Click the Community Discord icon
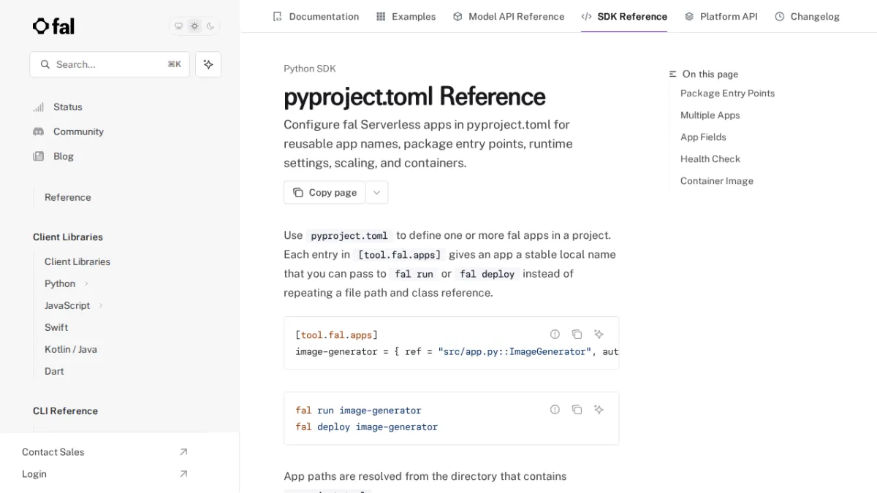 [38, 131]
